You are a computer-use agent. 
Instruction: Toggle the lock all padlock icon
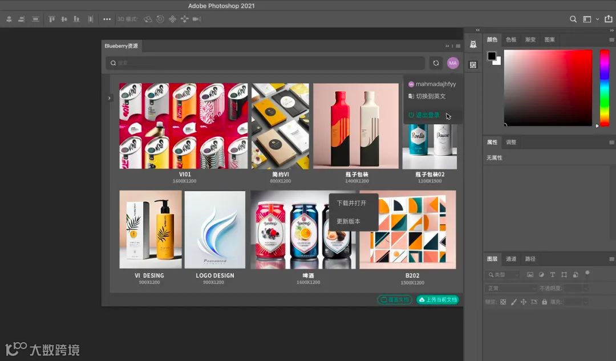click(x=545, y=302)
